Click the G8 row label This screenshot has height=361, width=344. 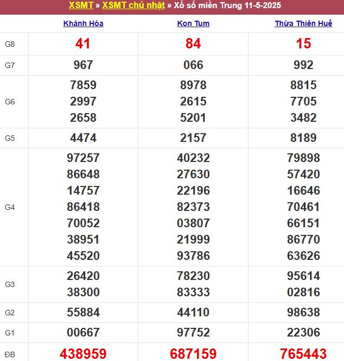point(10,44)
